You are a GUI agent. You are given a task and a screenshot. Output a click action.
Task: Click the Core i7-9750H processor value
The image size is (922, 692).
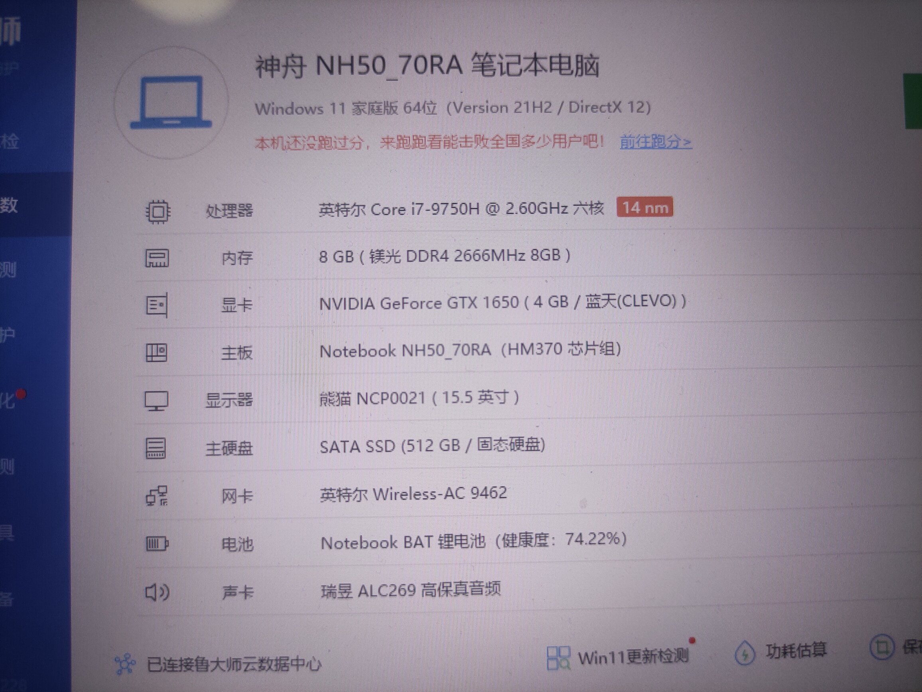461,209
